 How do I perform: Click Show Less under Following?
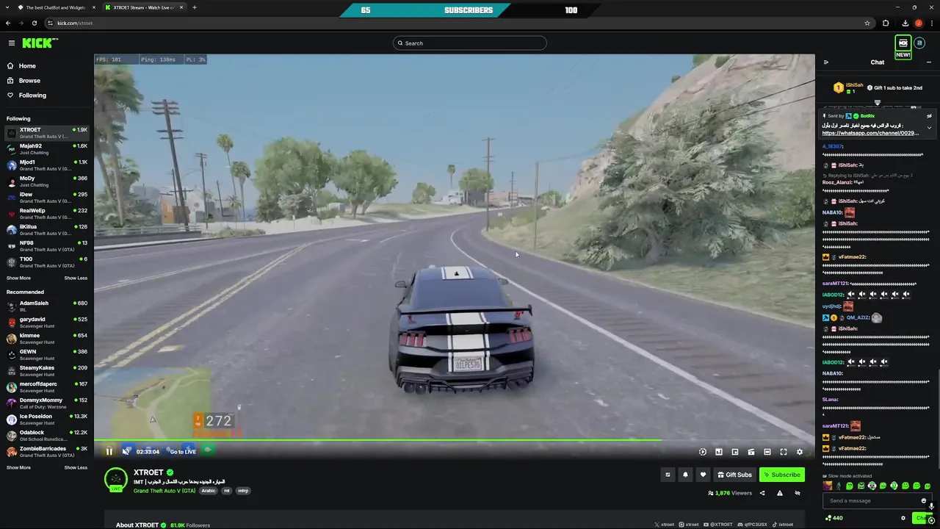76,278
